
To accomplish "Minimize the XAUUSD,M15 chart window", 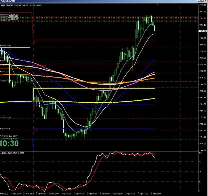I will 199,1.
